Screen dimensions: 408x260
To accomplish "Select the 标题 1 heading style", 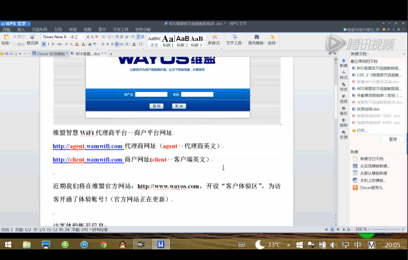I will (x=168, y=41).
